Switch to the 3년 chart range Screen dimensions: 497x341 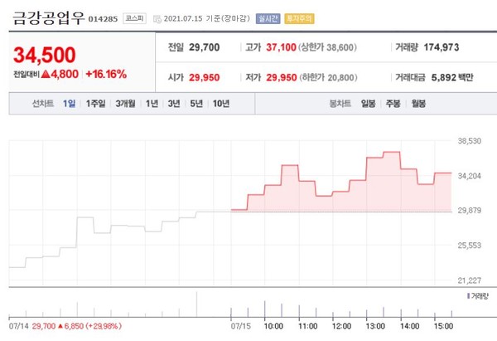click(174, 104)
